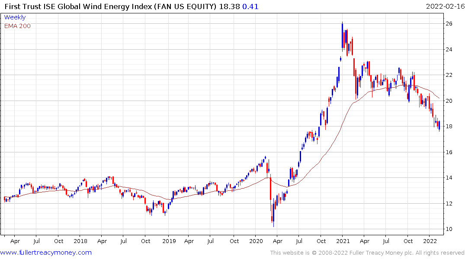Click the 20 price axis label
465x259 pixels.
(x=449, y=101)
